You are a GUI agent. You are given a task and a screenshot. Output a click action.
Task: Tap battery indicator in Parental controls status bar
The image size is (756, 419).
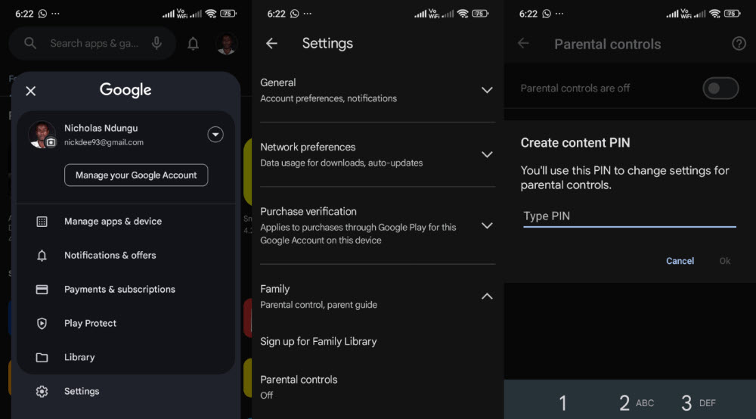pyautogui.click(x=733, y=14)
